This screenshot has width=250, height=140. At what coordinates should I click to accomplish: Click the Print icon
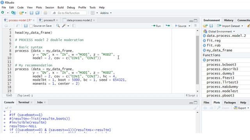point(45,13)
